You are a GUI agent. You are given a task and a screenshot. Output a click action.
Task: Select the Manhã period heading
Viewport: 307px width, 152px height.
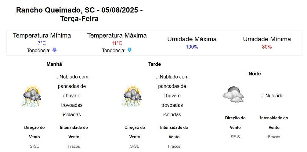54,64
